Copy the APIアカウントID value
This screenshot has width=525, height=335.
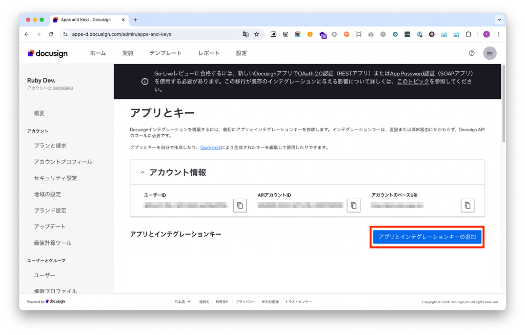[353, 205]
